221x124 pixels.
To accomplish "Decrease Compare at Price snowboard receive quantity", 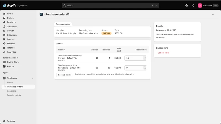I will pyautogui.click(x=145, y=69).
